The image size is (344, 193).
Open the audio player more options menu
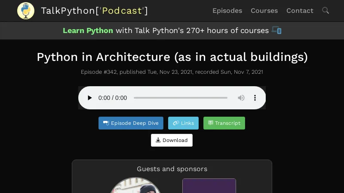(x=255, y=98)
